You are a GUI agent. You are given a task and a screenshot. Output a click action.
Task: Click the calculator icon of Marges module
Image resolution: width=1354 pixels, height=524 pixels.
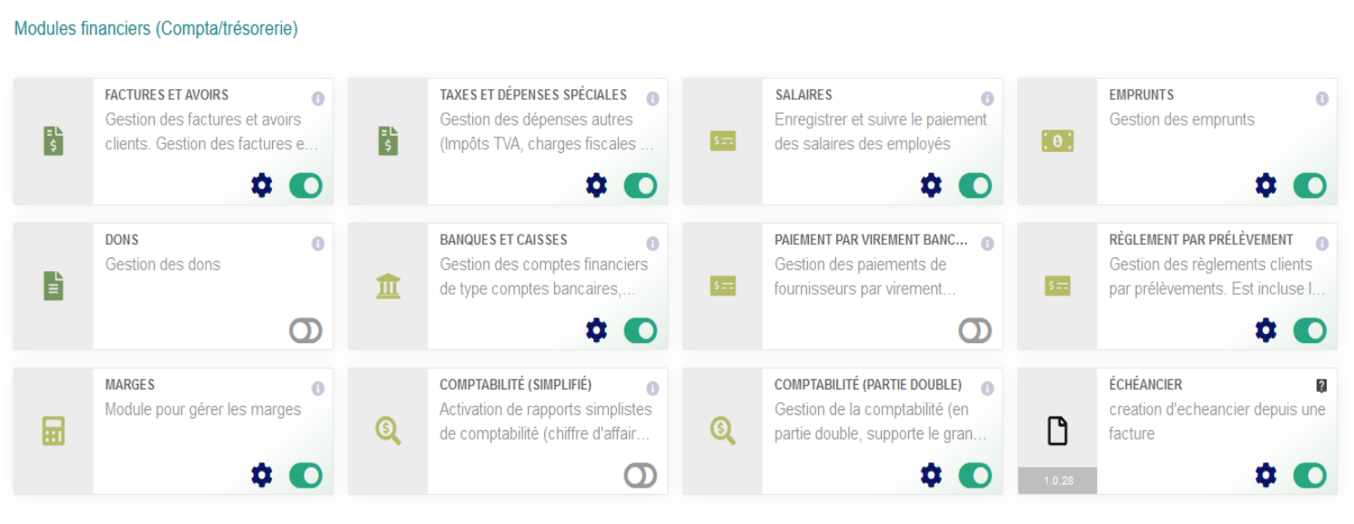pyautogui.click(x=54, y=431)
